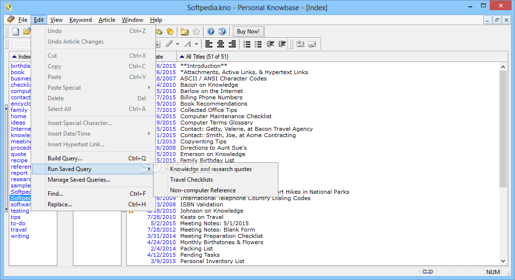Open the highlighter color dropdown arrow
515x280 pixels.
(x=177, y=44)
